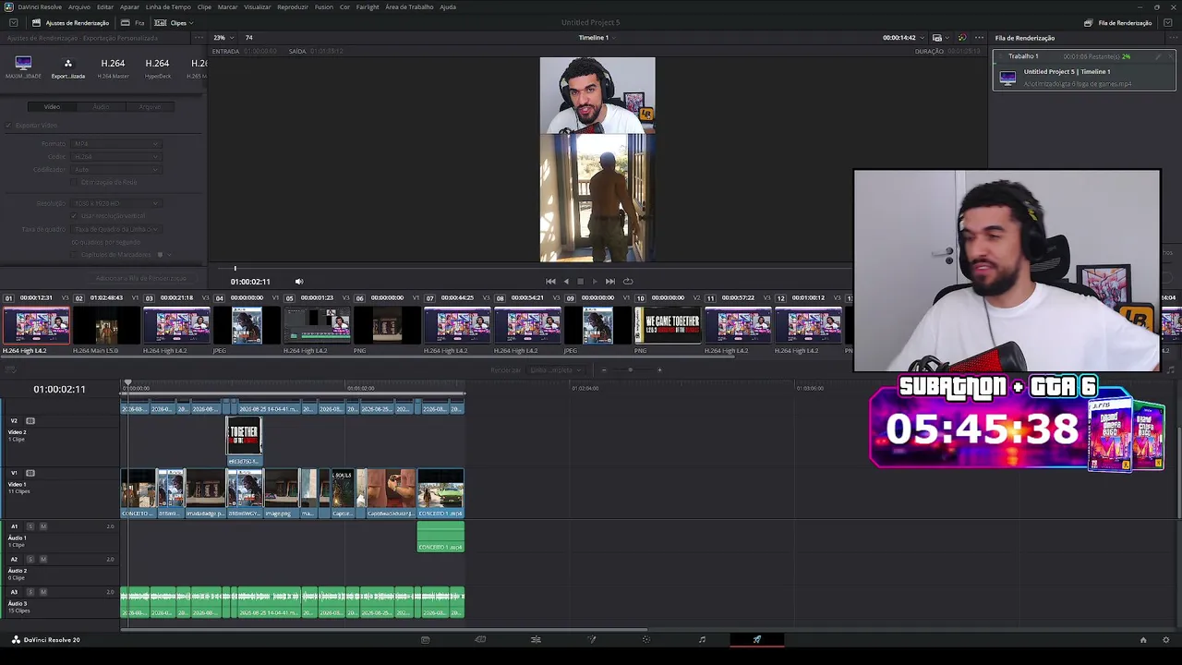This screenshot has height=665, width=1182.
Task: Select the Deliver page rocket icon
Action: [x=757, y=639]
